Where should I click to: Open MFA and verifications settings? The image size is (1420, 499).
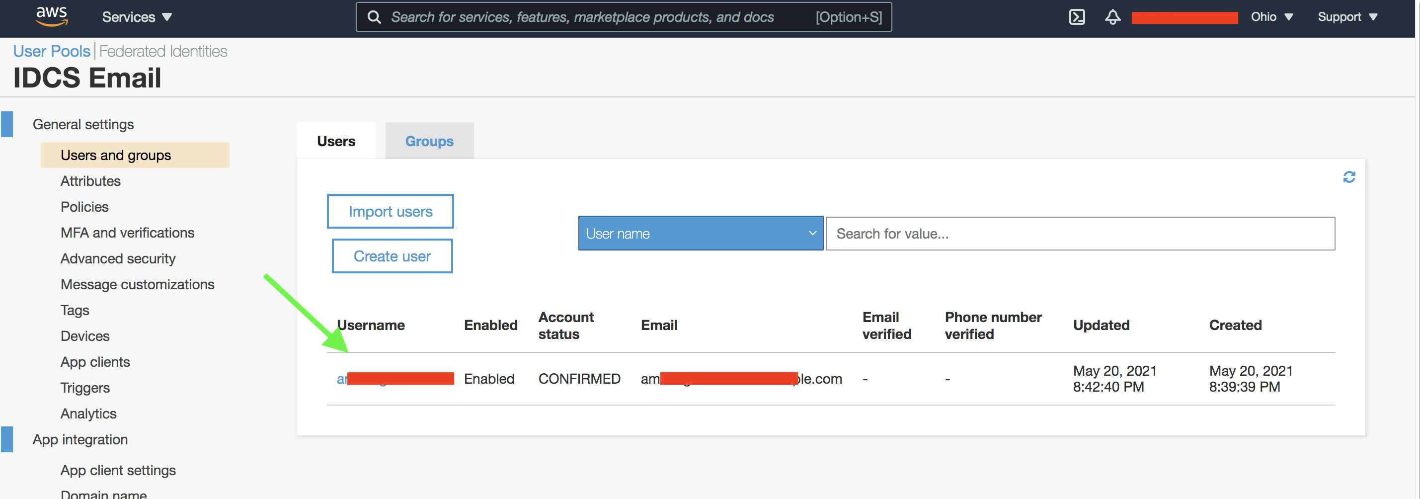[127, 233]
